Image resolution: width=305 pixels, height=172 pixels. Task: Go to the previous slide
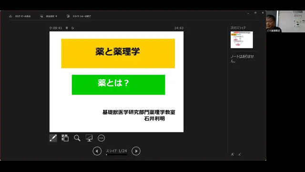coord(97,151)
